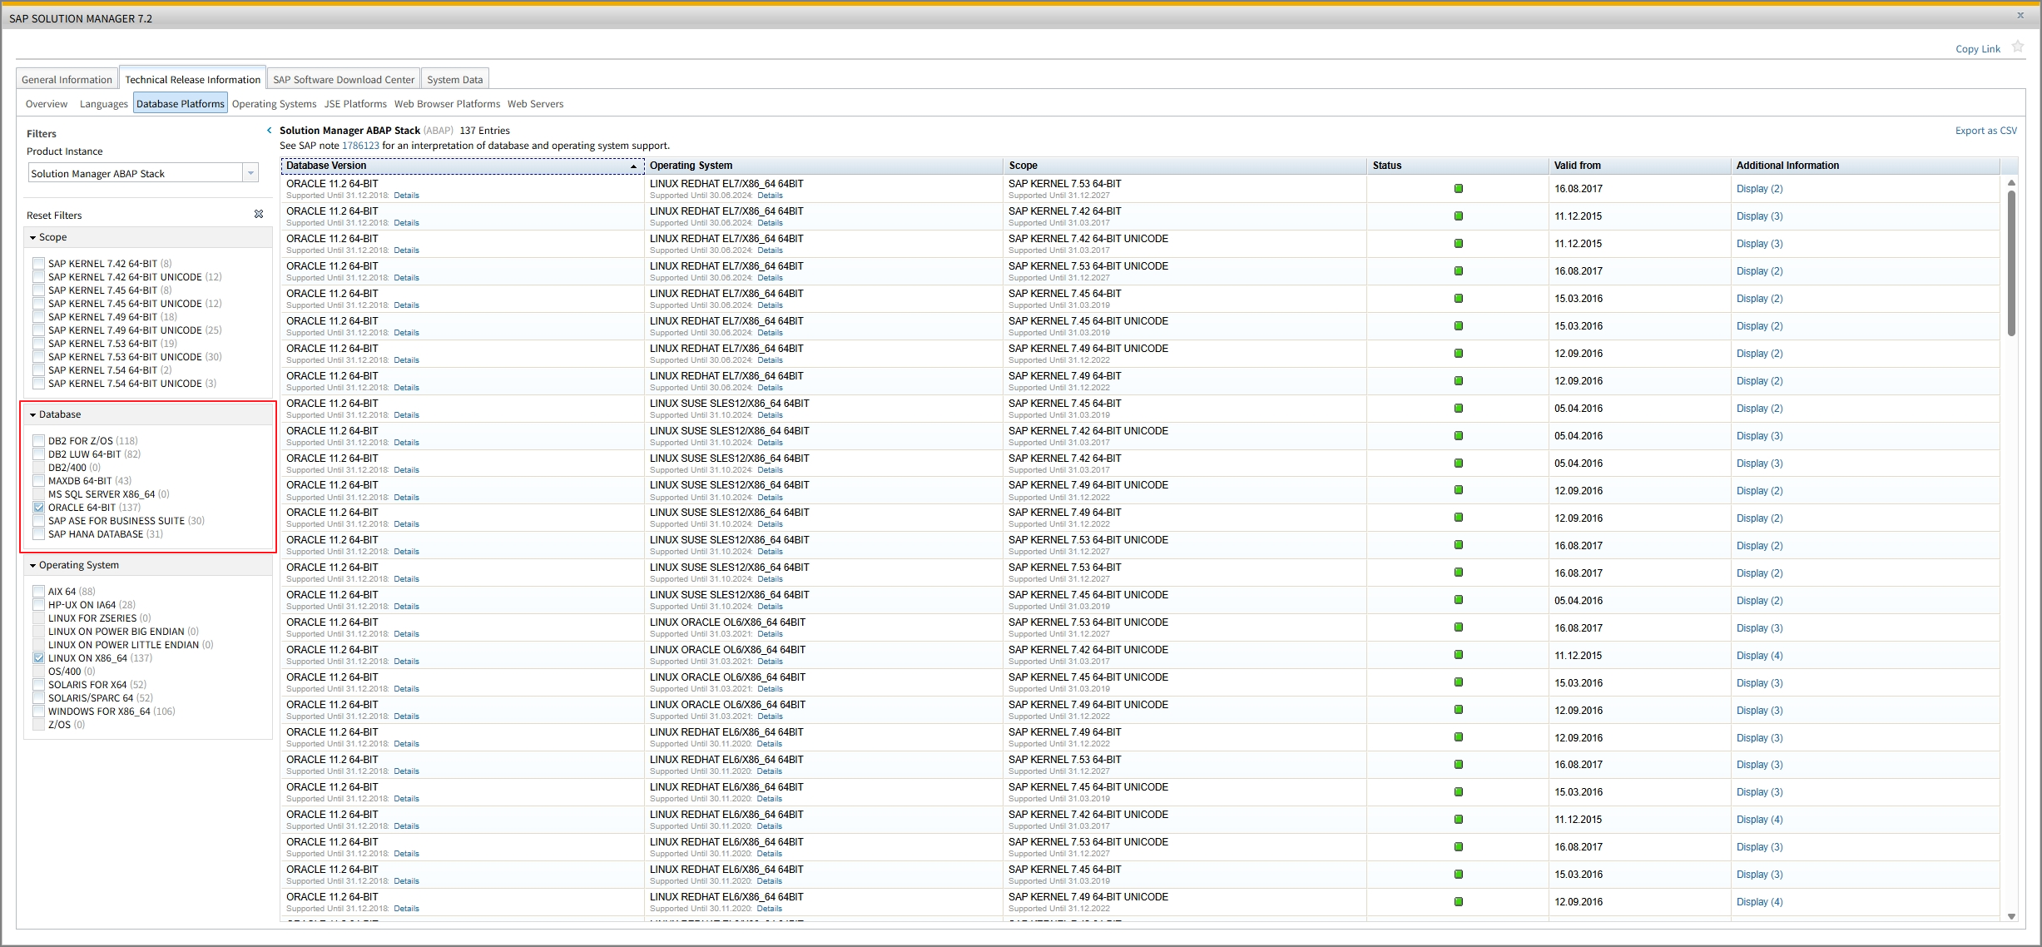Click '137 Entries' count text
Screen dimensions: 2042x947
[x=484, y=131]
